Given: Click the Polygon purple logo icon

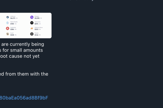Looking at the screenshot, I should click(32, 17).
